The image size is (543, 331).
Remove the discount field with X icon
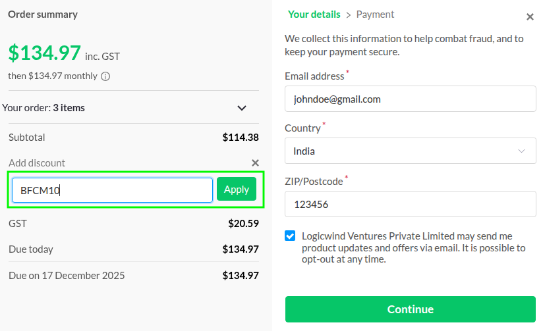coord(256,163)
